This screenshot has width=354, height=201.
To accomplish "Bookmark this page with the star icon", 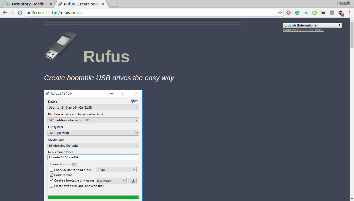I will tap(280, 13).
